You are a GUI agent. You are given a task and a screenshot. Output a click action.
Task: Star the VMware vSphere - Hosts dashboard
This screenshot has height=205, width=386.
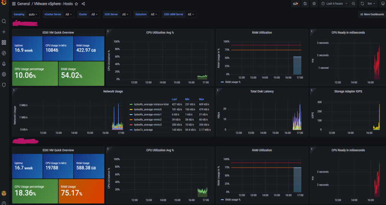click(76, 4)
